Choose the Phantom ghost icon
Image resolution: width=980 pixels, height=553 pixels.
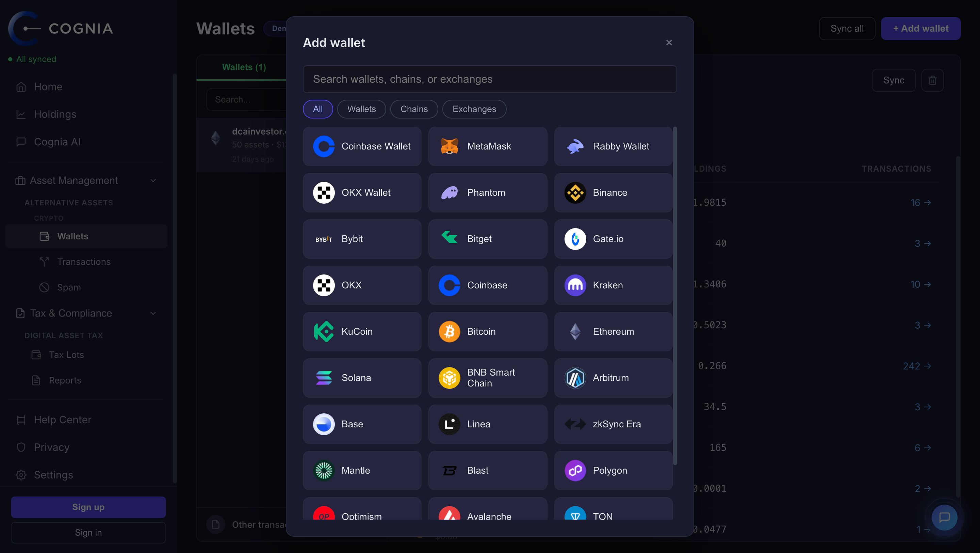pyautogui.click(x=449, y=193)
